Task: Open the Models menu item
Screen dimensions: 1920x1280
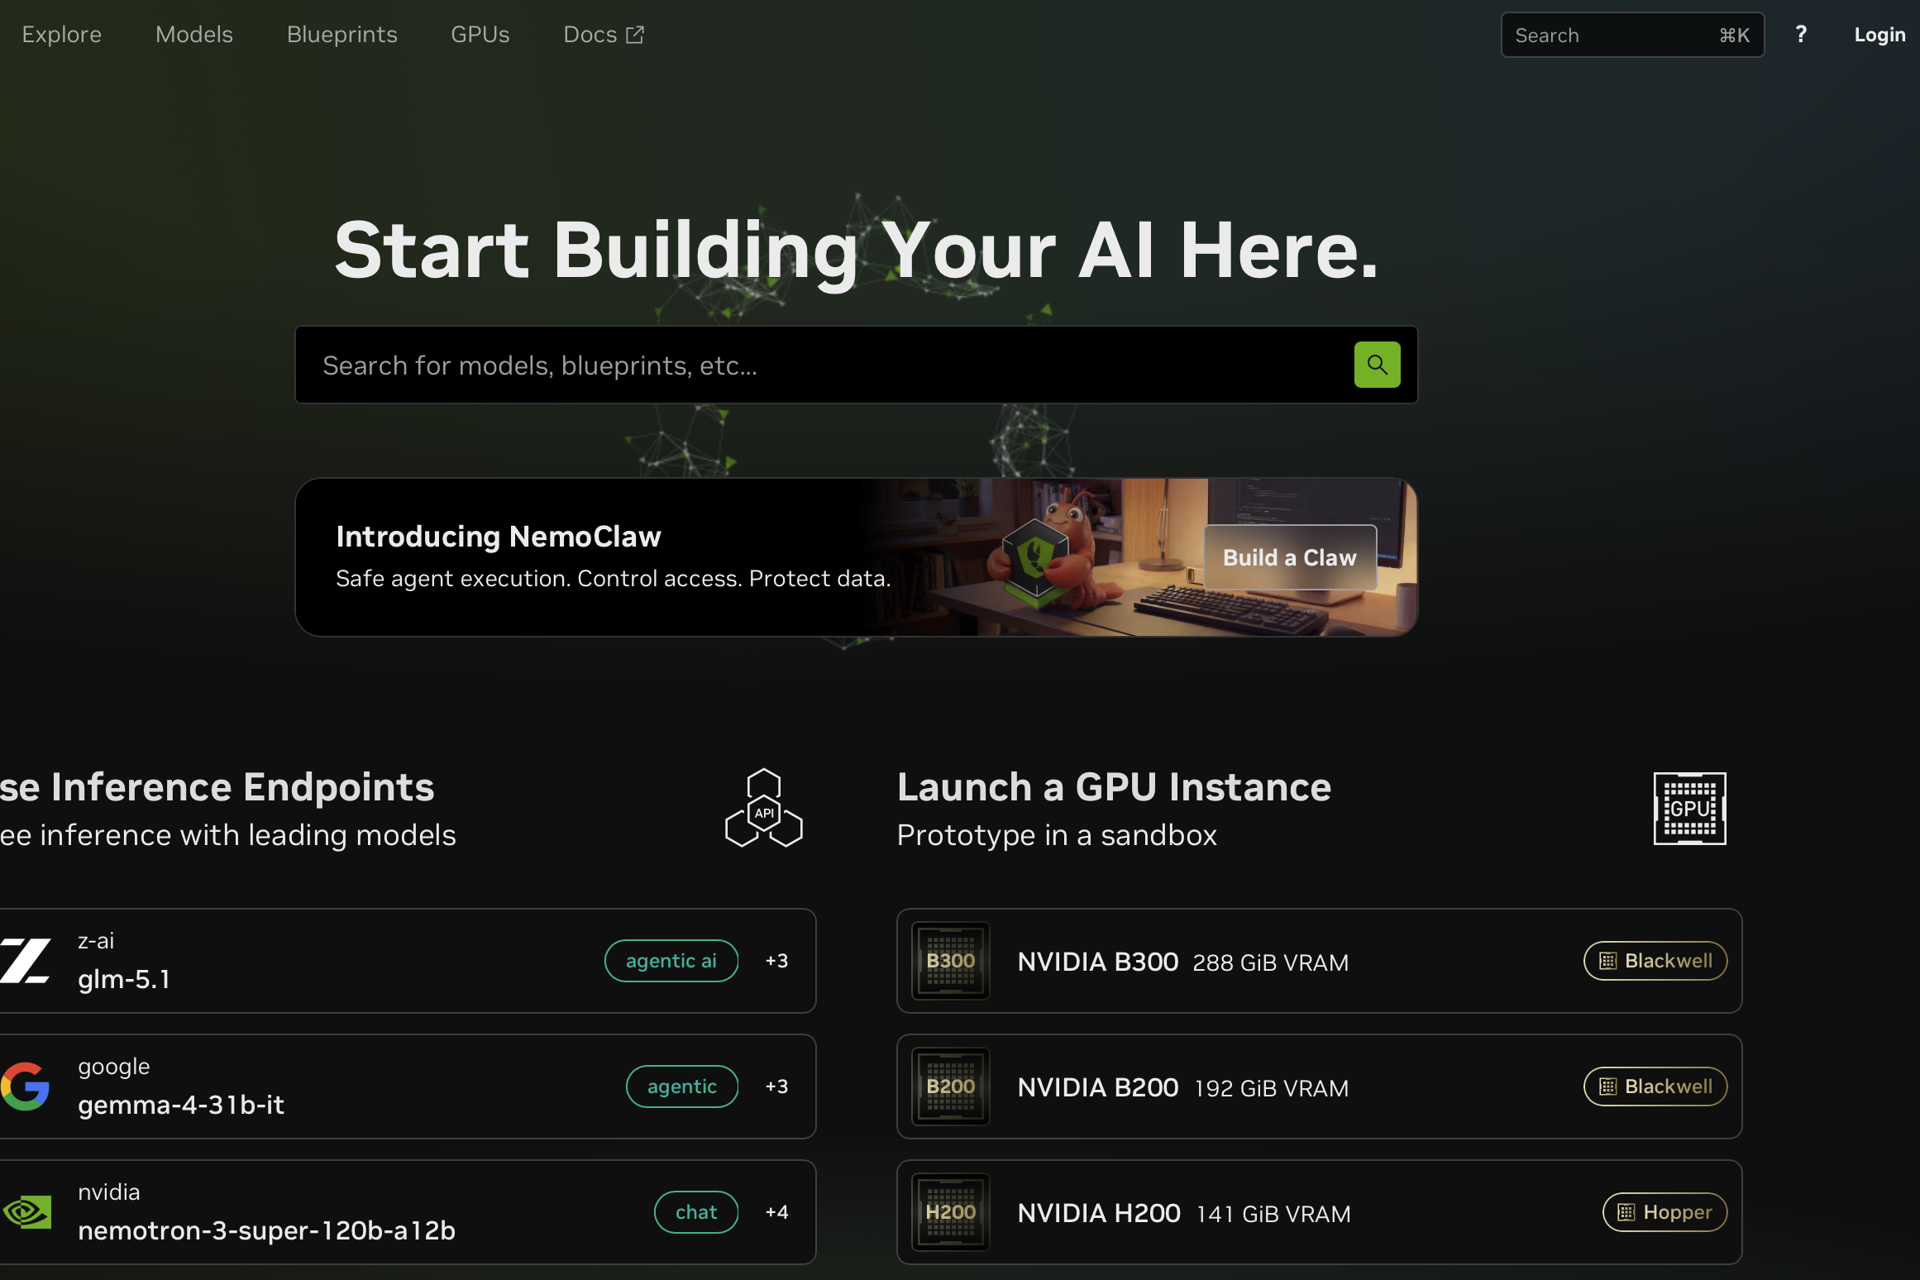Action: coord(194,35)
